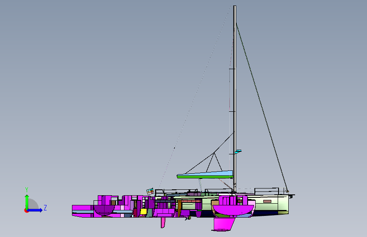
Task: Select the forestay cable running to the bow
Action: click(x=262, y=107)
